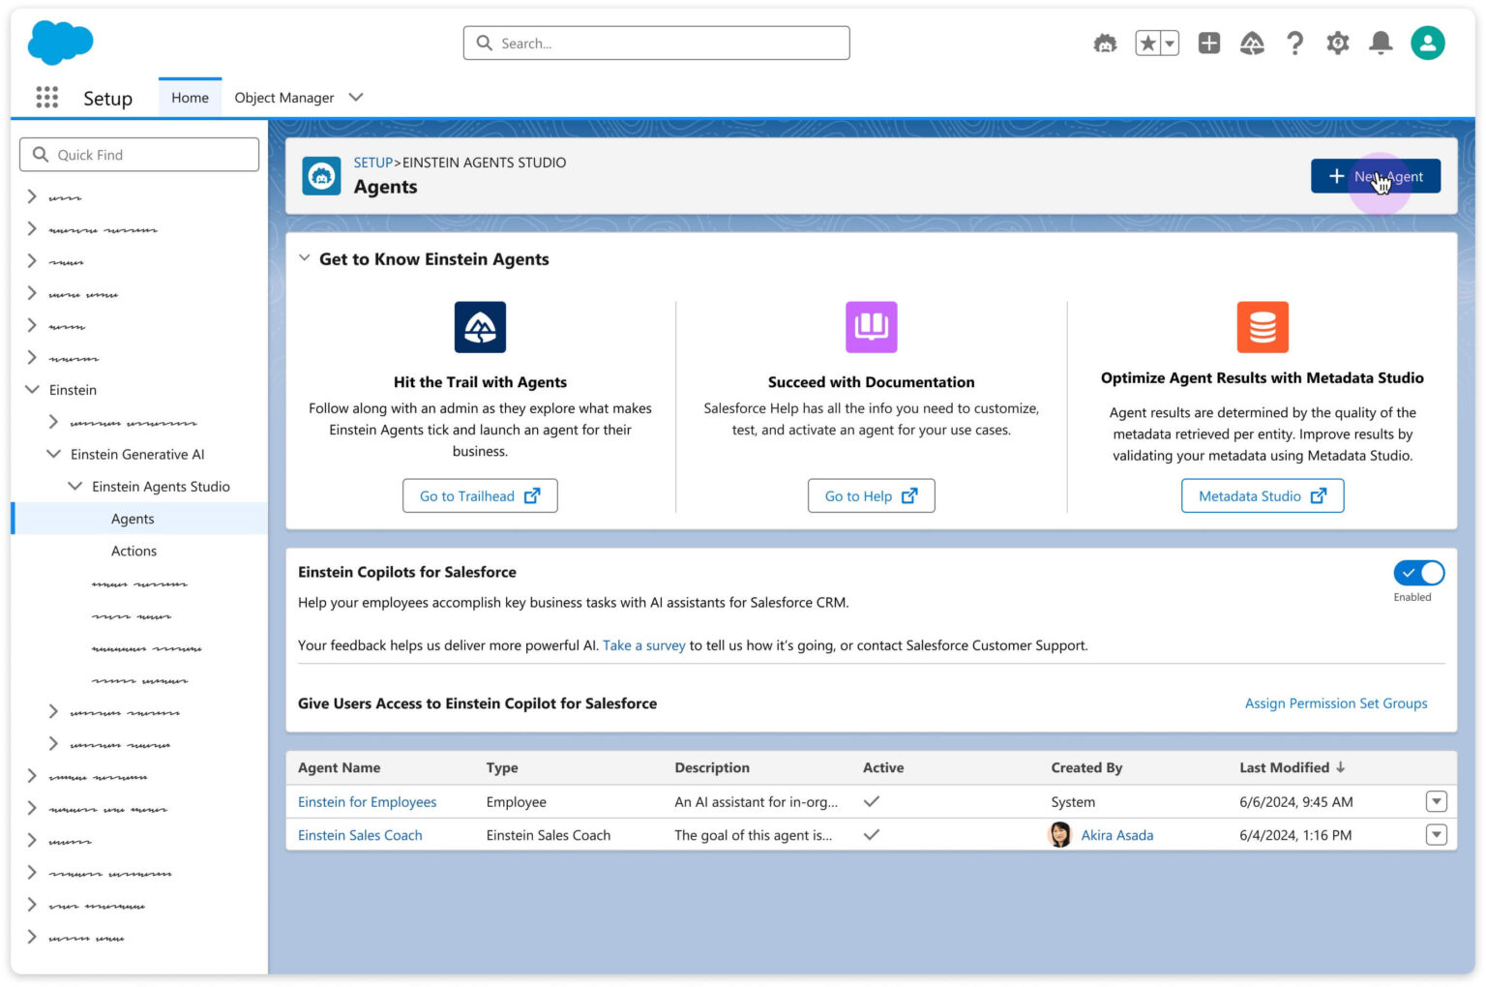
Task: Collapse the Get to Know Einstein Agents section
Action: [x=305, y=257]
